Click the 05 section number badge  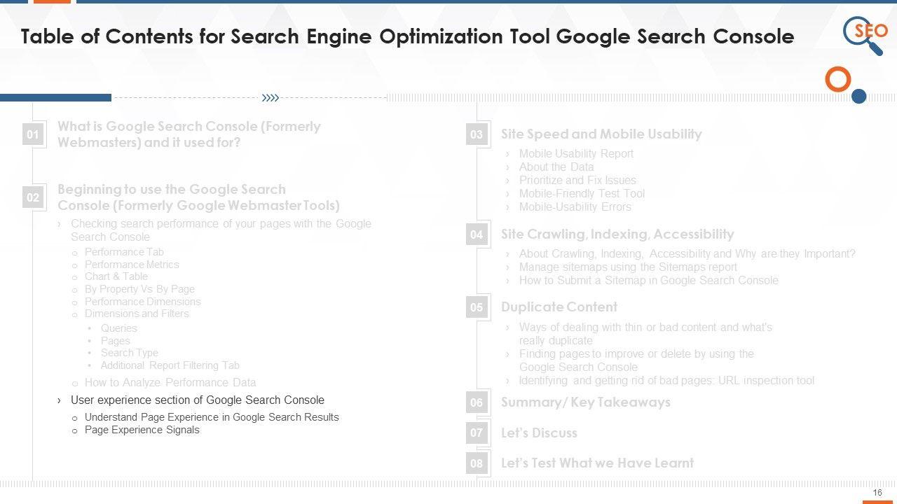(x=477, y=307)
